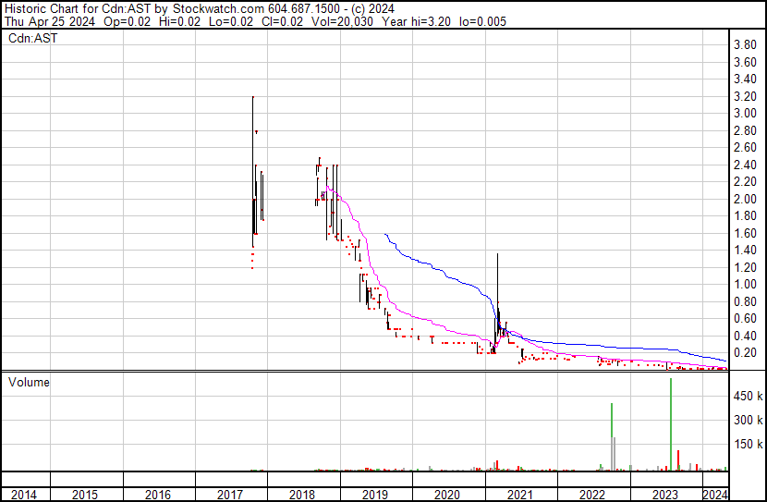Click the 150 k volume axis label
The width and height of the screenshot is (767, 502).
pos(747,445)
